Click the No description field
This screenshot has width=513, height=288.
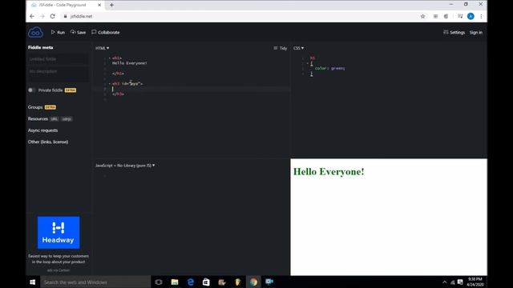58,74
